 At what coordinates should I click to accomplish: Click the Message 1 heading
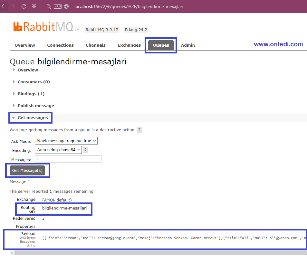(20, 182)
